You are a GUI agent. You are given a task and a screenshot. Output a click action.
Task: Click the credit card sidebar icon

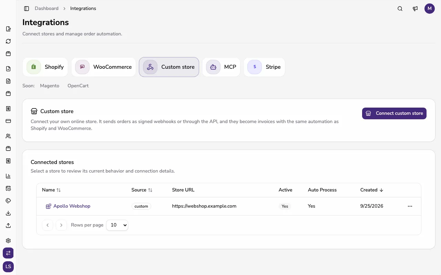8,121
